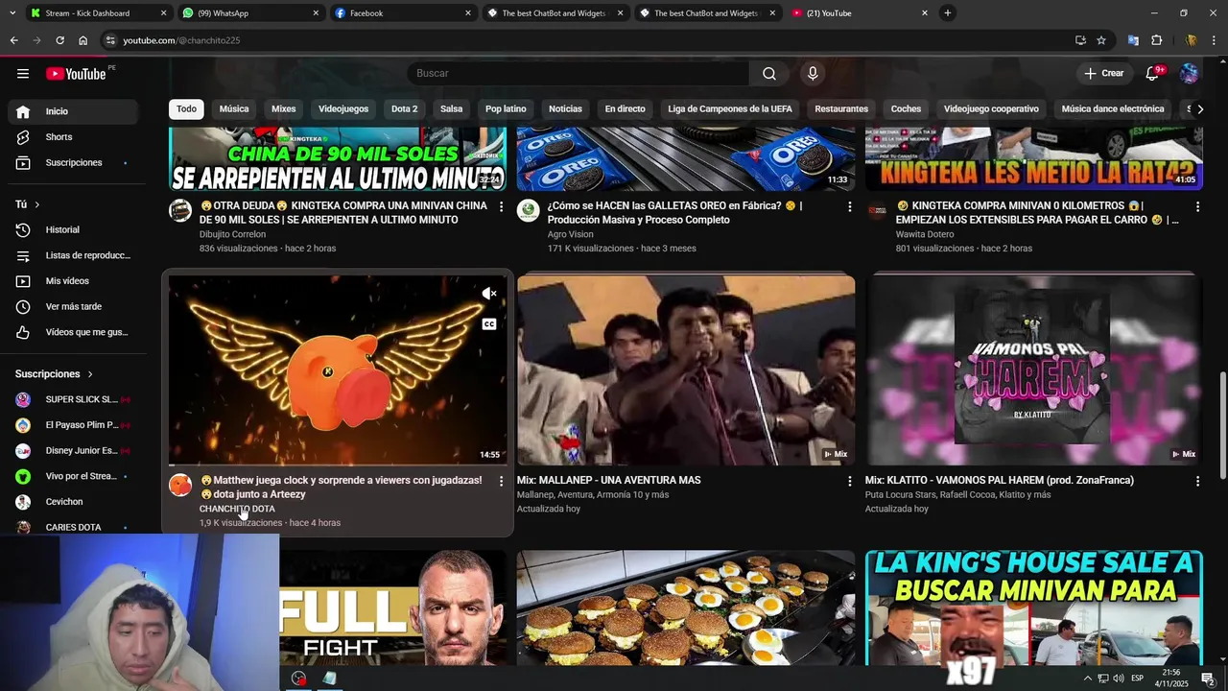
Task: Click the browser address bar URL
Action: (x=181, y=40)
